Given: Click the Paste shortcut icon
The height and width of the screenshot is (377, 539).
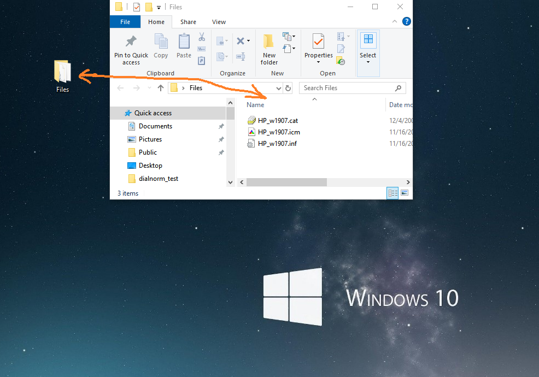Looking at the screenshot, I should pyautogui.click(x=202, y=61).
